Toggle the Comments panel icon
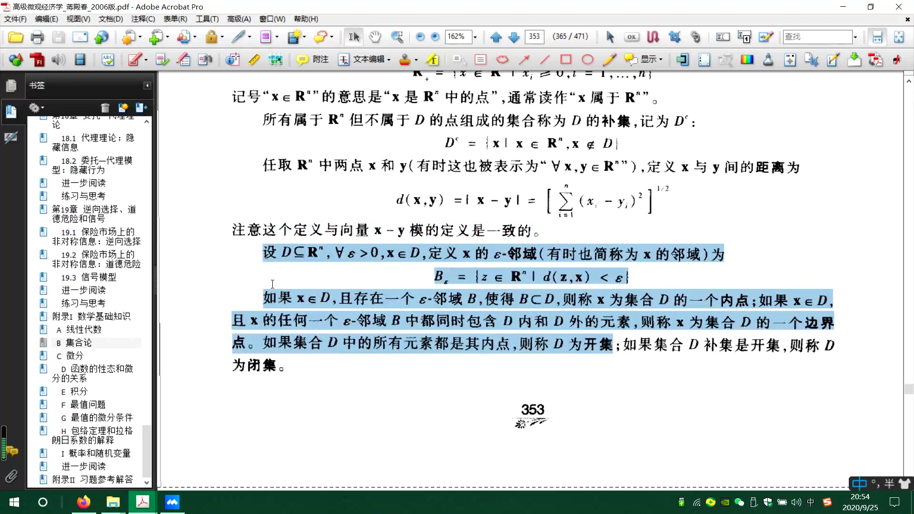 tap(12, 451)
